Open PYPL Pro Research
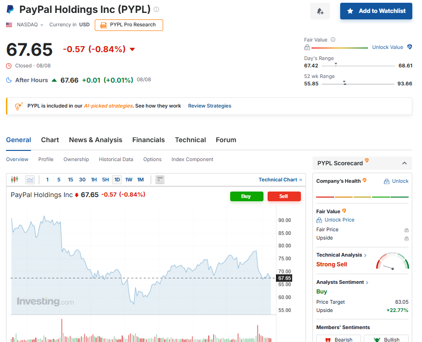This screenshot has width=422, height=342. [129, 25]
